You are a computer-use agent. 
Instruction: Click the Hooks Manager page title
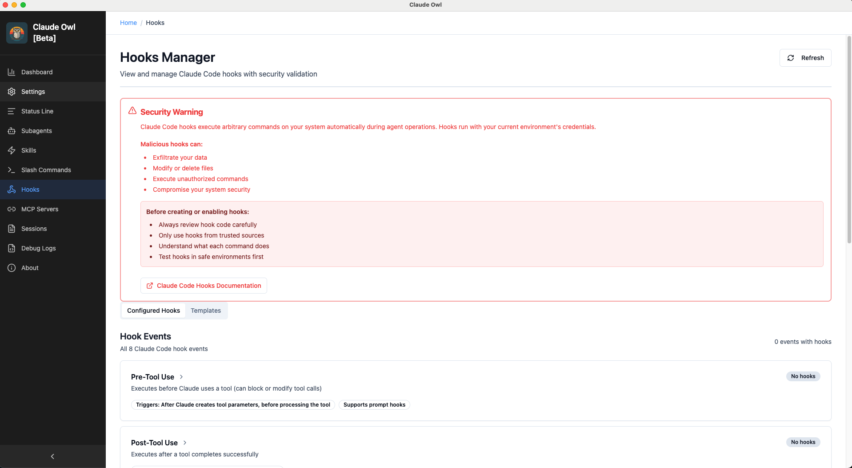point(168,57)
